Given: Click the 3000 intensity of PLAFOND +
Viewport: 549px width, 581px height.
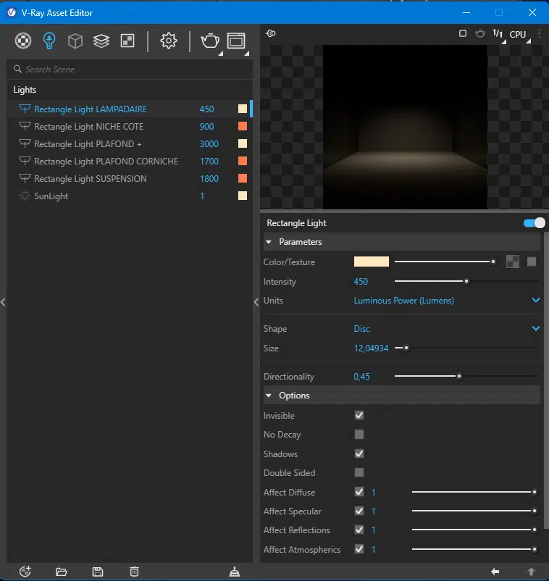Looking at the screenshot, I should 209,143.
